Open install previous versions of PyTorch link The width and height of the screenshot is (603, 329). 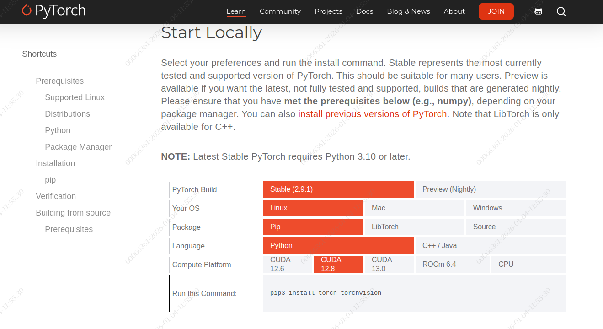[372, 114]
